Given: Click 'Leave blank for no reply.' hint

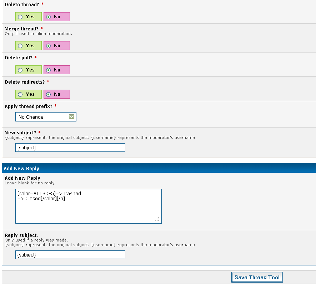Looking at the screenshot, I should [x=30, y=183].
